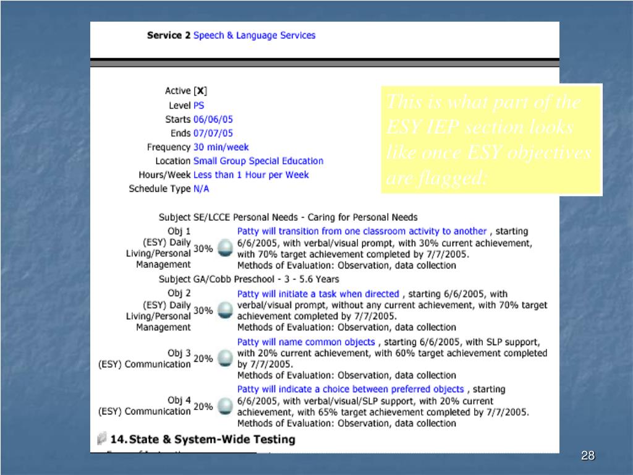Click Subject SE/LCCE Personal Needs line
This screenshot has width=633, height=475.
pyautogui.click(x=288, y=217)
